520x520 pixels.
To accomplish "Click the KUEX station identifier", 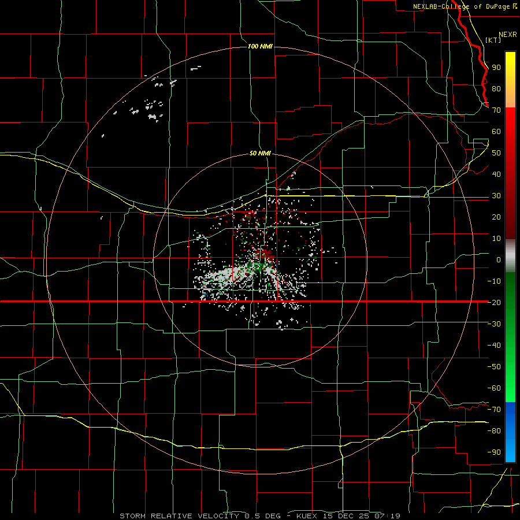I will tap(306, 516).
